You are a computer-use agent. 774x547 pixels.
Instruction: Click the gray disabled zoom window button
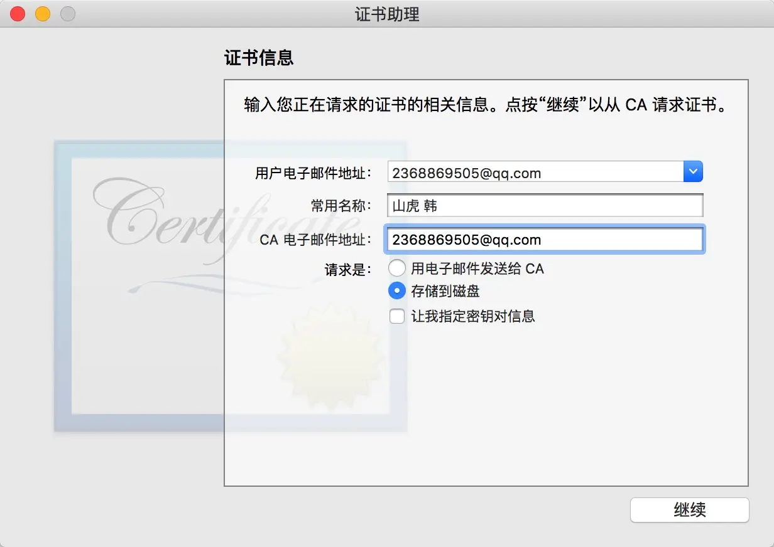pos(67,13)
